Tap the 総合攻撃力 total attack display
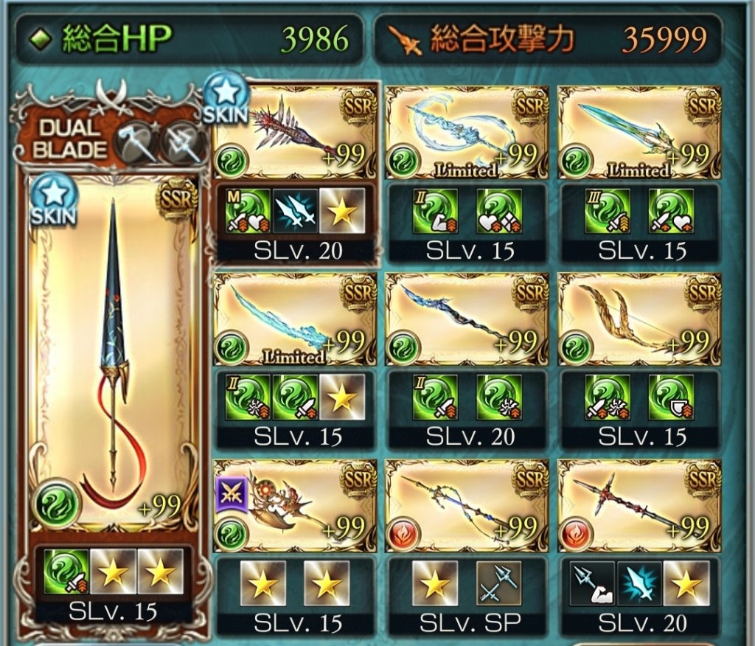Viewport: 755px width, 646px height. 549,38
